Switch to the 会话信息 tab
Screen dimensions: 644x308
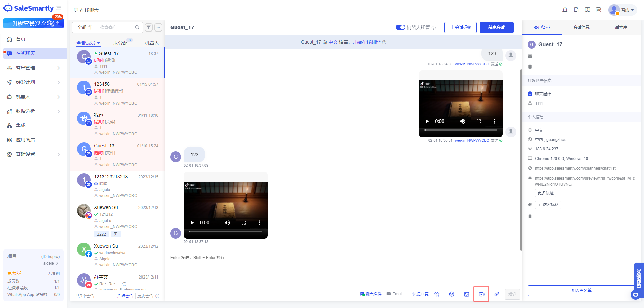point(581,27)
